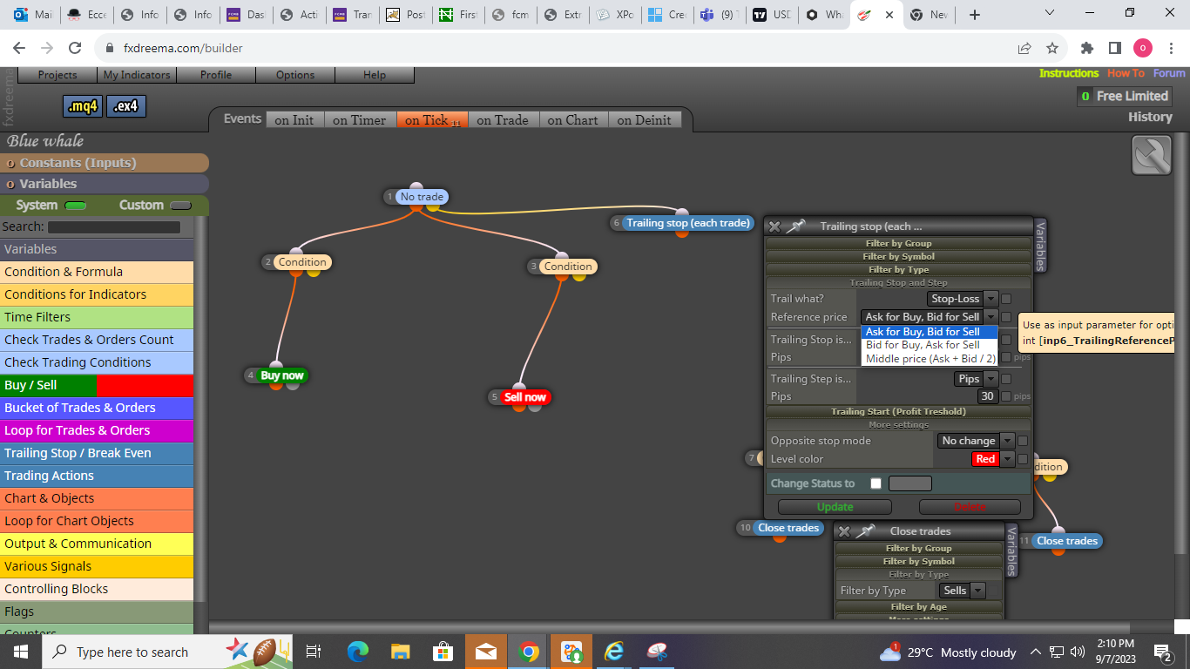Download the .ex4 compiled file
The height and width of the screenshot is (669, 1190).
[126, 106]
